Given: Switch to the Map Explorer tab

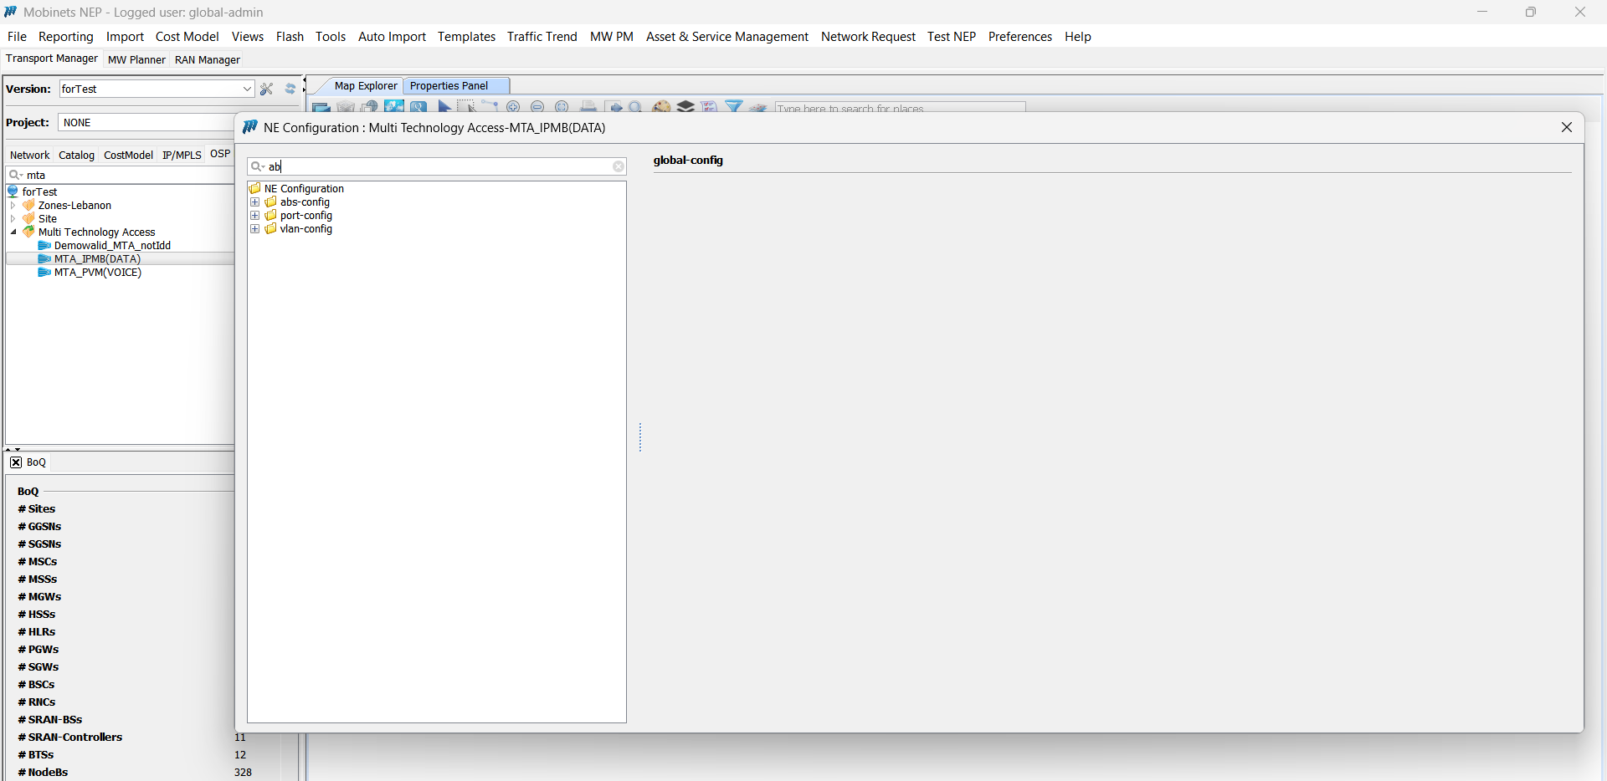Looking at the screenshot, I should 365,86.
